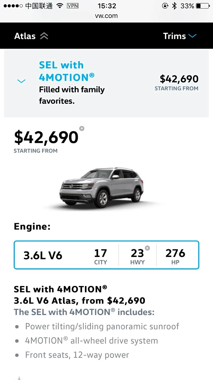This screenshot has width=213, height=380.
Task: Tap the 17 CITY mpg figure
Action: pyautogui.click(x=100, y=256)
